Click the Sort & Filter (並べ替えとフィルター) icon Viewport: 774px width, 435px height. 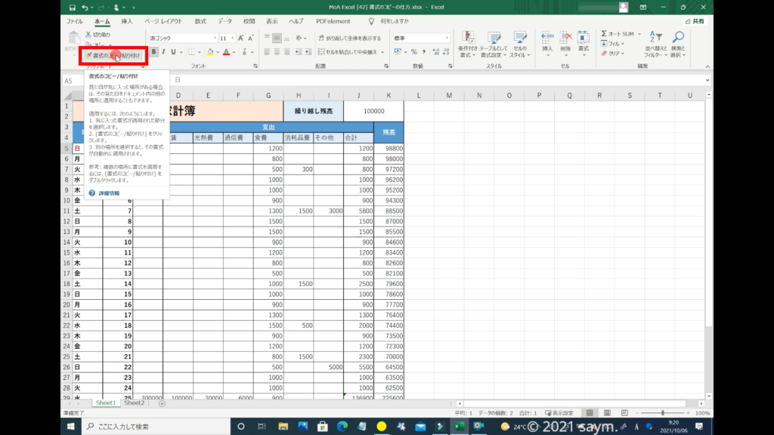(653, 38)
